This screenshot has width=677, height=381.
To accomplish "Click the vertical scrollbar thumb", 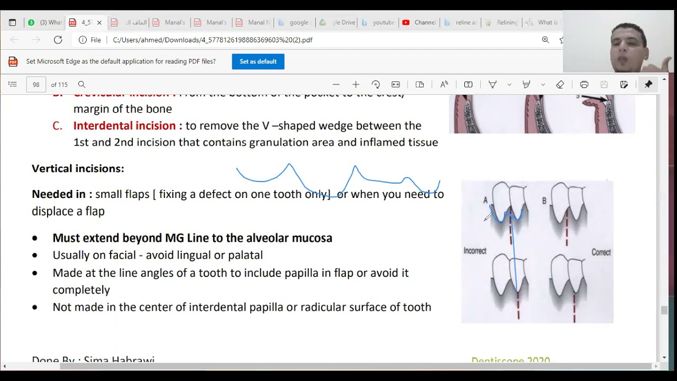I will 664,311.
